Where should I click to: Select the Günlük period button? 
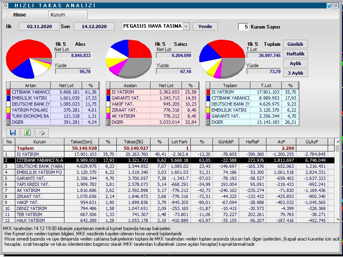tap(295, 44)
